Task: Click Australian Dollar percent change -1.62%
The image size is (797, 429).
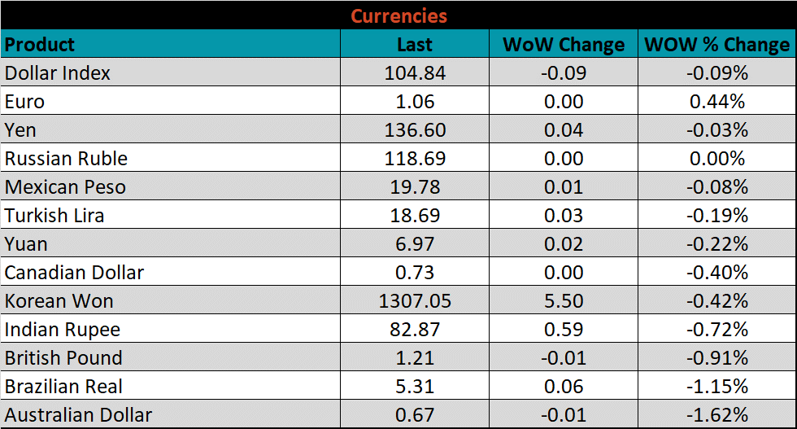Action: pyautogui.click(x=716, y=414)
